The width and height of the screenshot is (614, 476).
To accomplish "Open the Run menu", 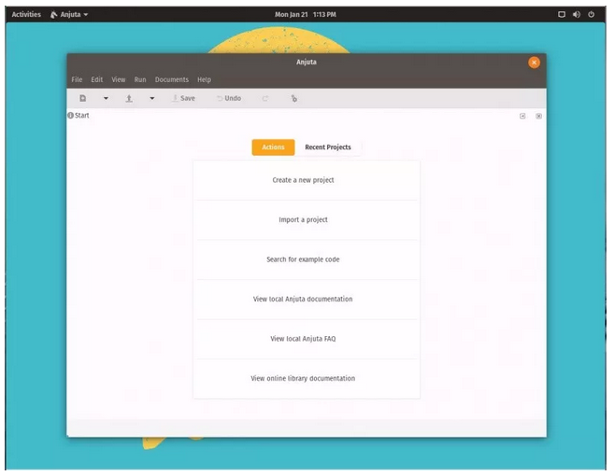I will (140, 79).
